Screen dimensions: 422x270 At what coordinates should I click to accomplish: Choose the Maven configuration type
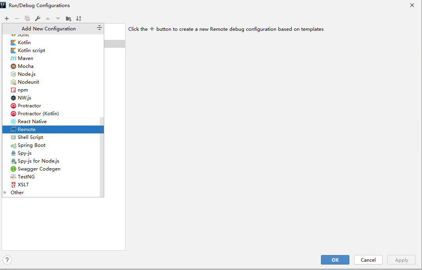click(53, 58)
